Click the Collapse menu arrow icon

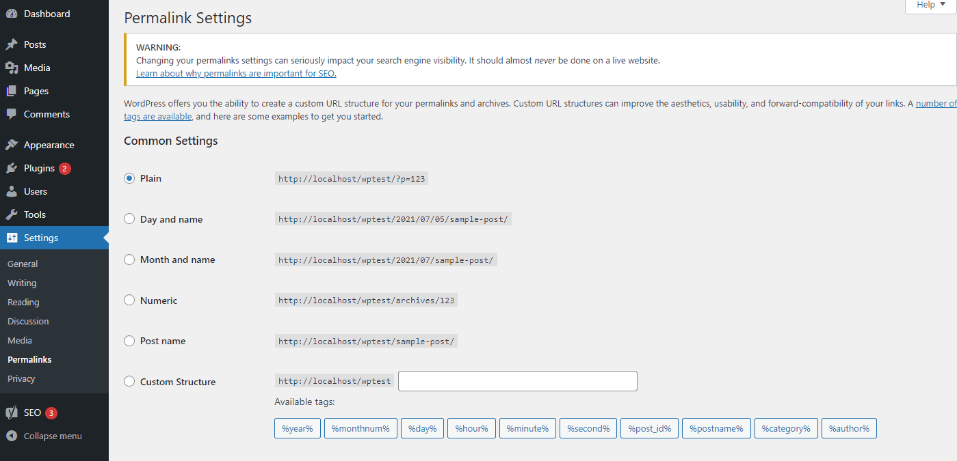tap(12, 436)
